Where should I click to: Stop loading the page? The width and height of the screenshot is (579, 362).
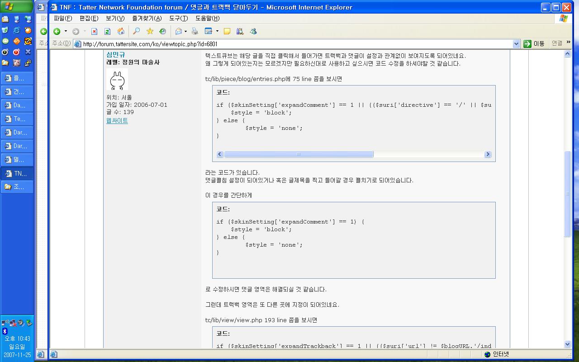click(94, 31)
